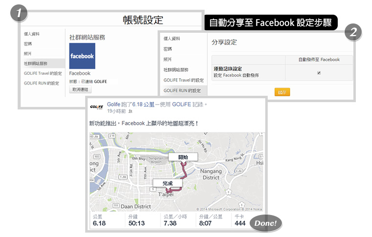Click the 取消連結 button under Facebook
372x237 pixels.
coord(80,89)
